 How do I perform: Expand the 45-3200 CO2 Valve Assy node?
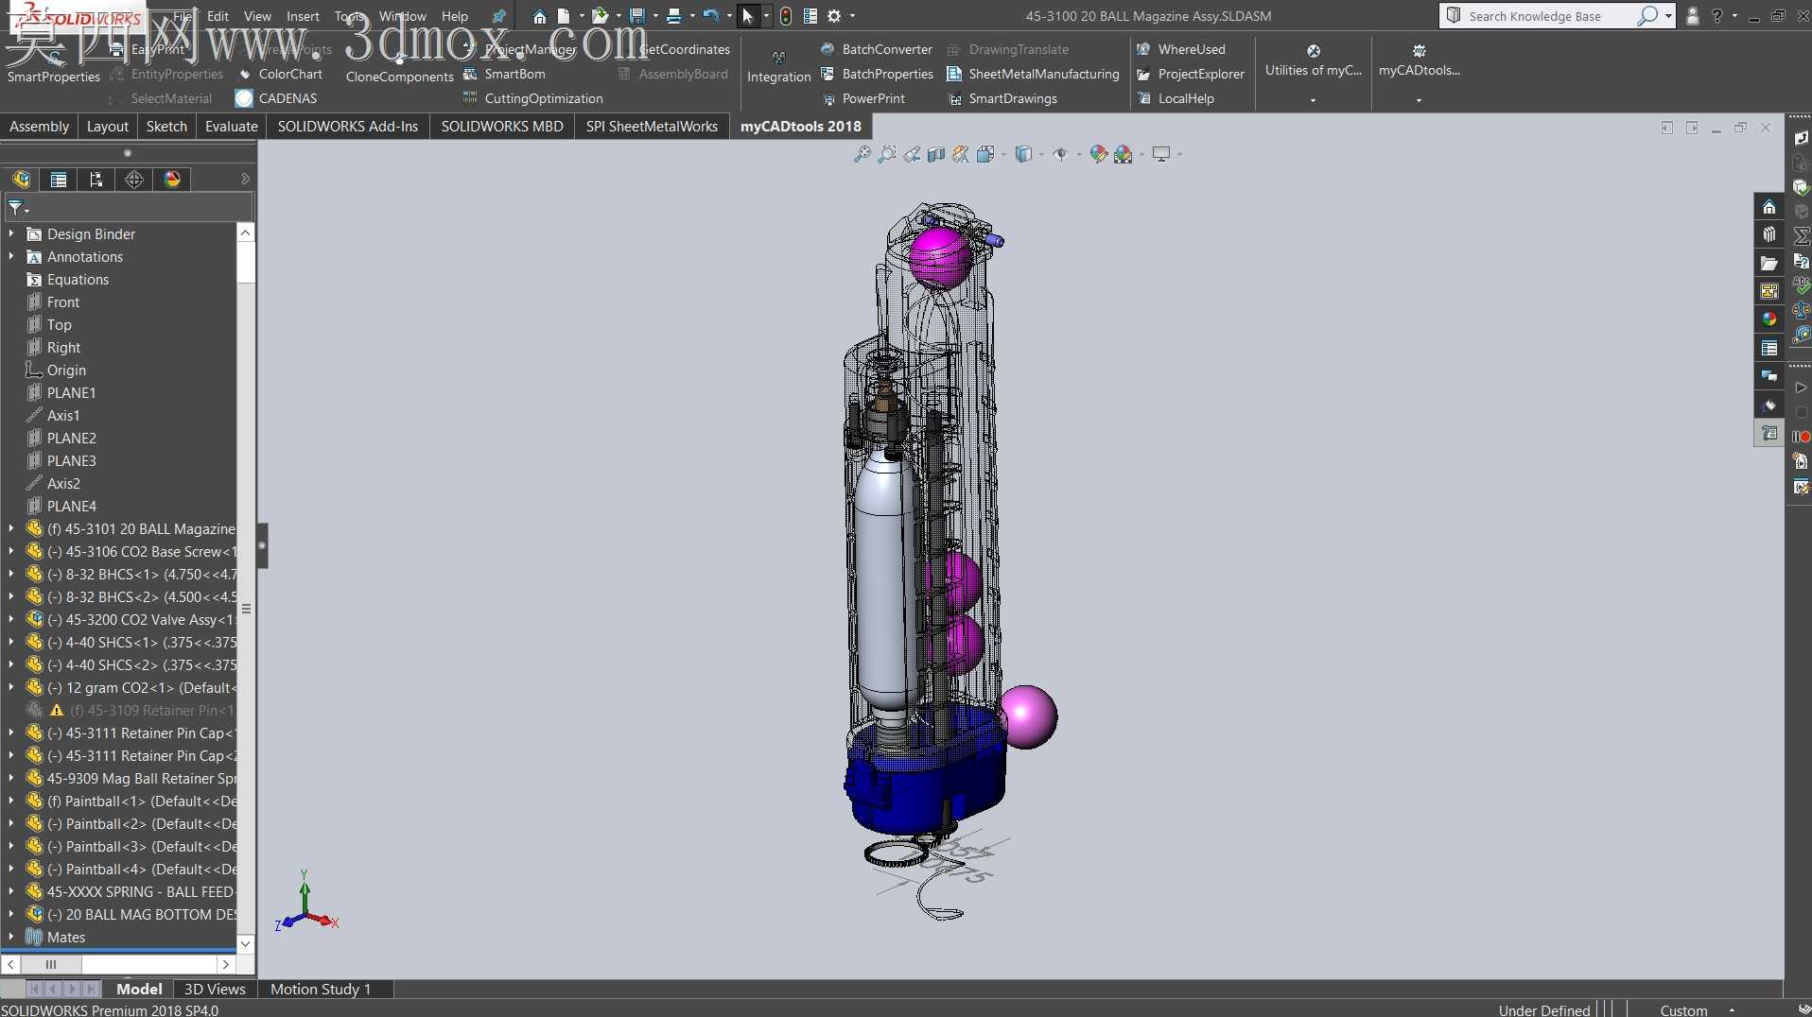coord(11,619)
